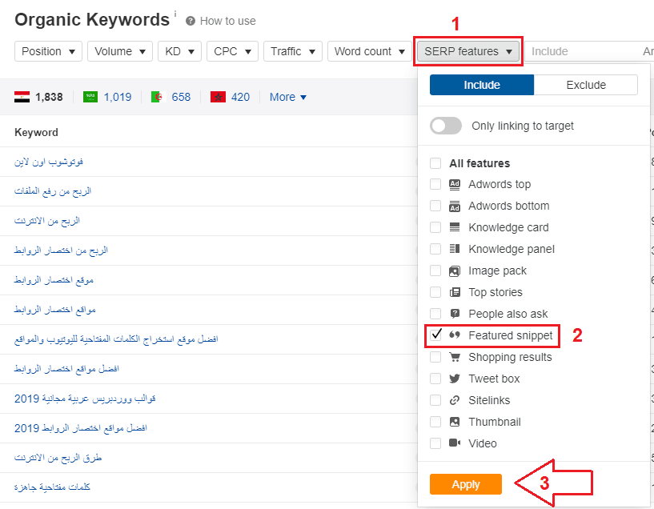654x509 pixels.
Task: Toggle Only linking to target switch
Action: click(x=446, y=126)
